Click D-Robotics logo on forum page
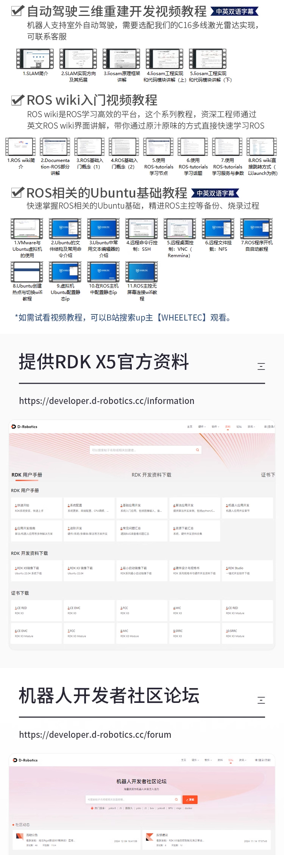 25,760
